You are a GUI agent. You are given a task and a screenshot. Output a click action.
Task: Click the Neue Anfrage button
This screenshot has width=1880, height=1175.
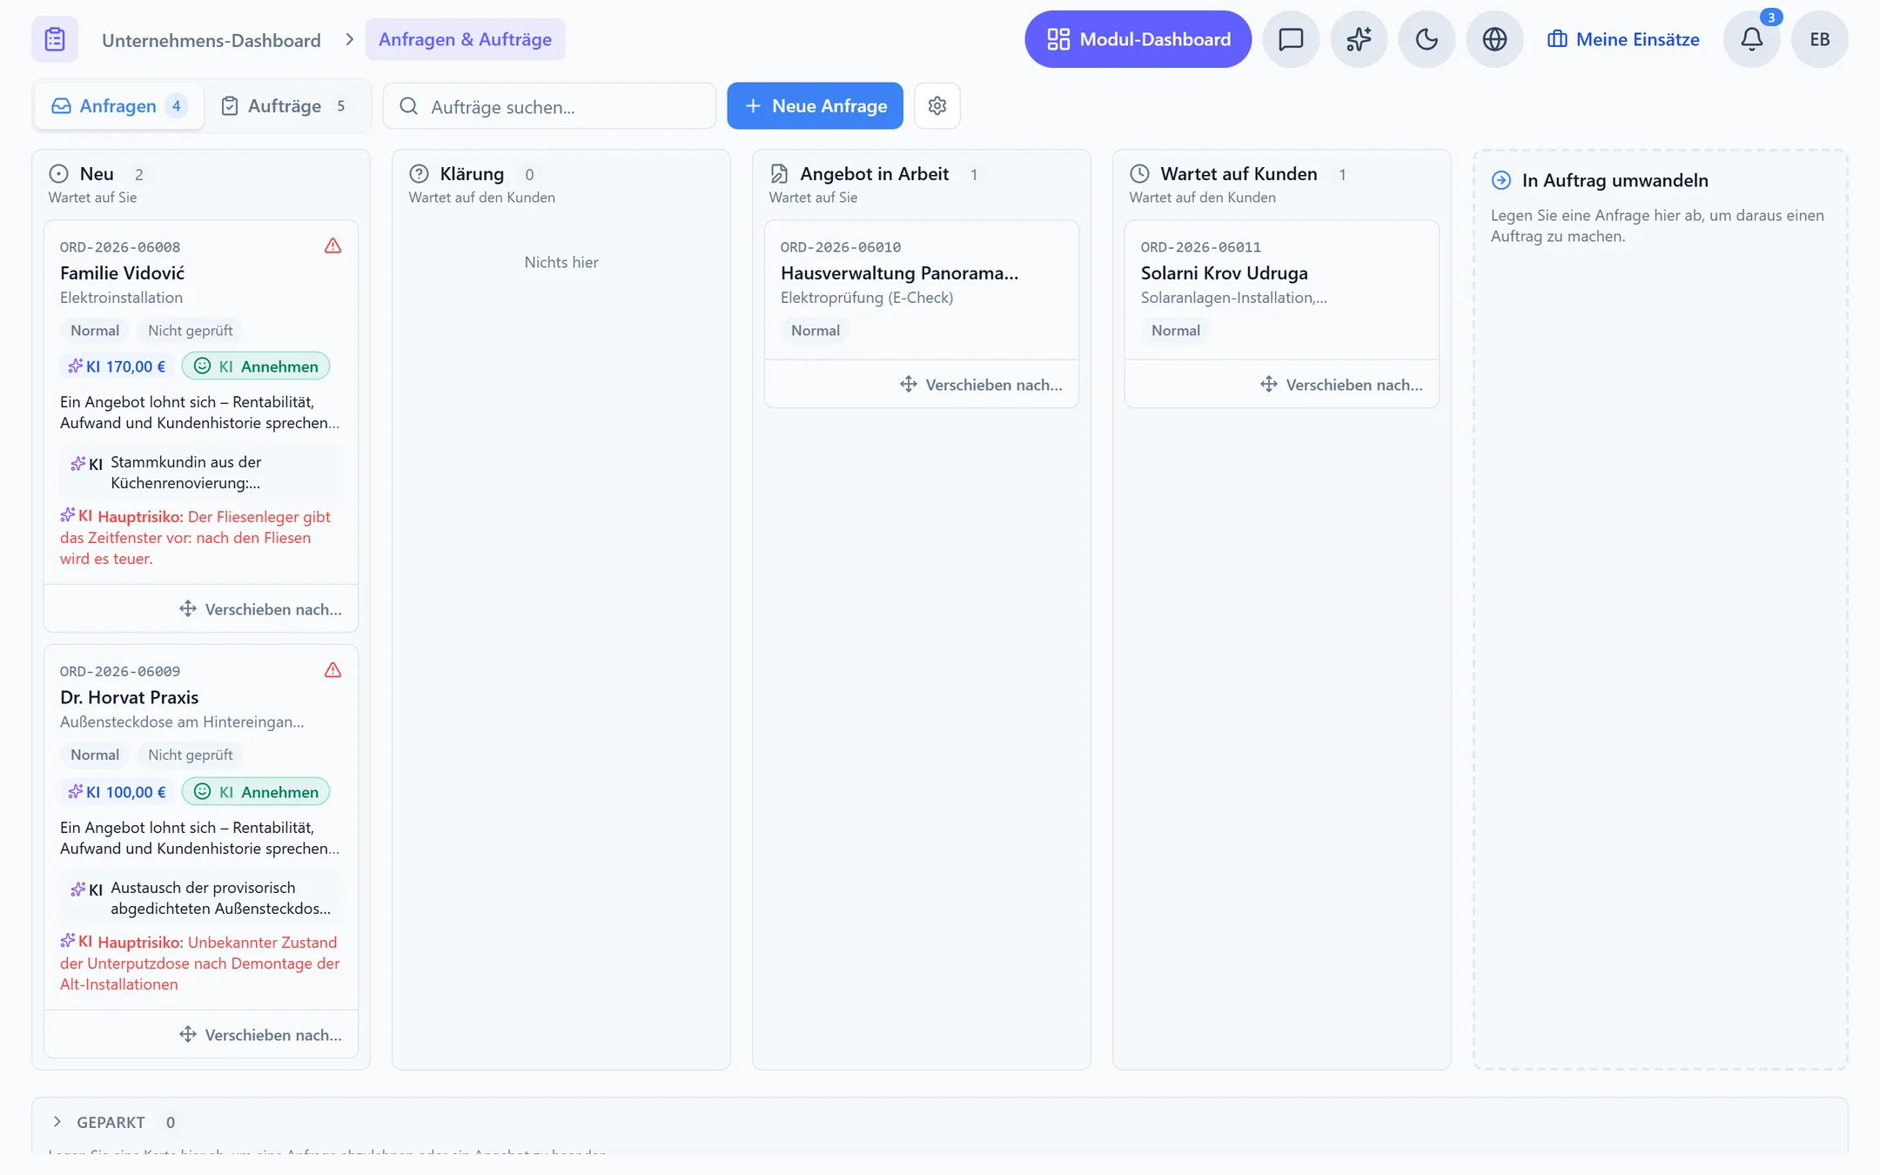[x=815, y=106]
